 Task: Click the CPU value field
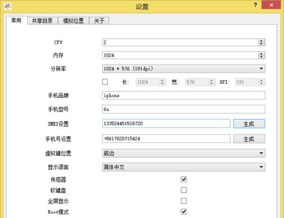click(180, 42)
